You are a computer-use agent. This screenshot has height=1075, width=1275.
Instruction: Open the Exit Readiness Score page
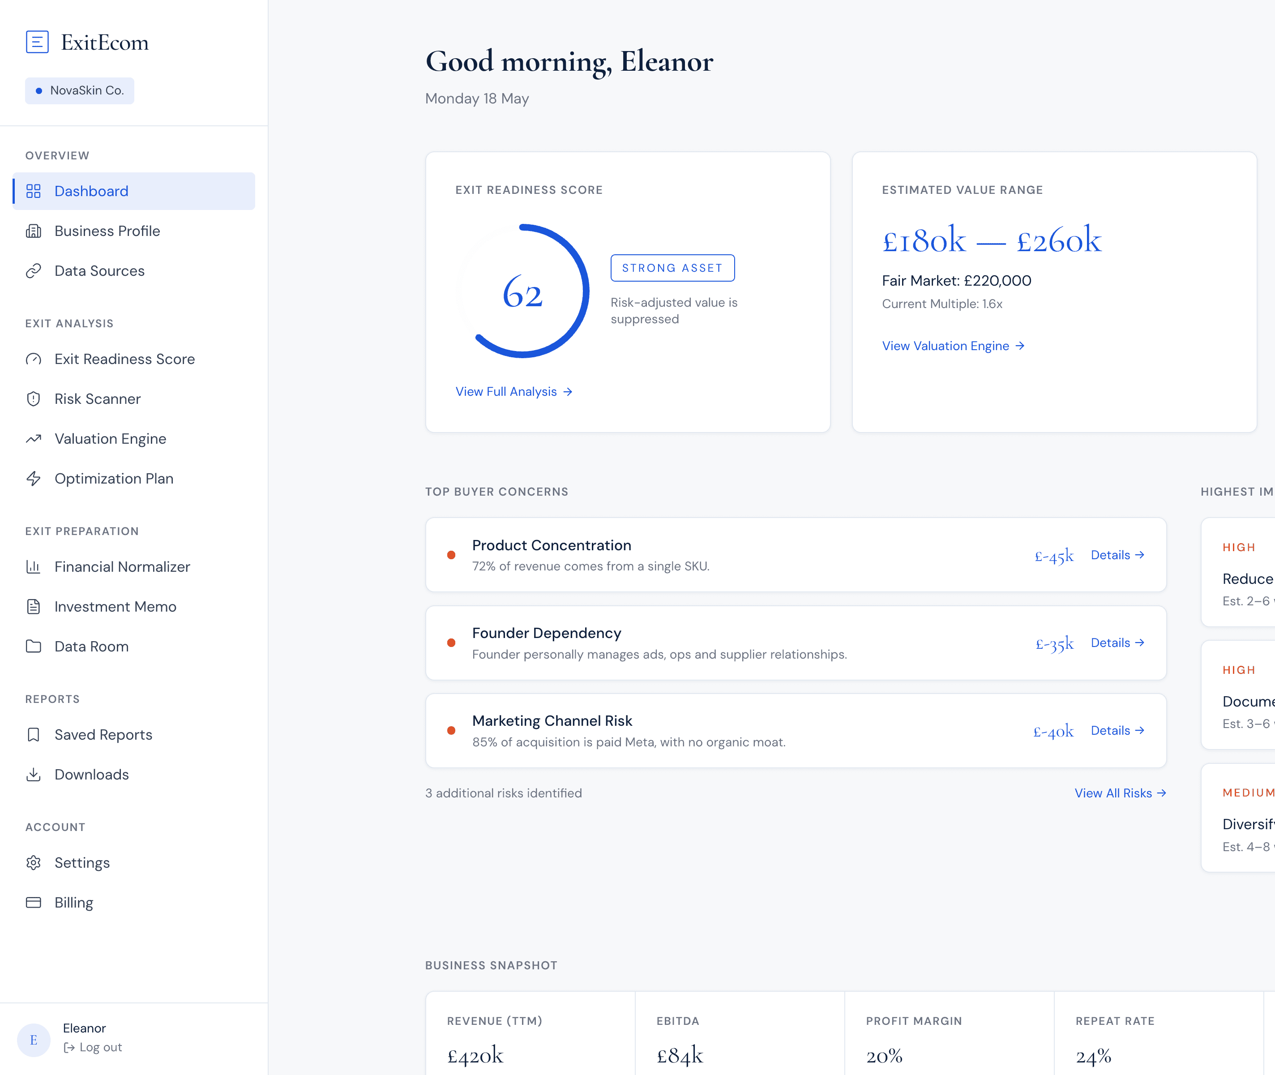pyautogui.click(x=134, y=359)
